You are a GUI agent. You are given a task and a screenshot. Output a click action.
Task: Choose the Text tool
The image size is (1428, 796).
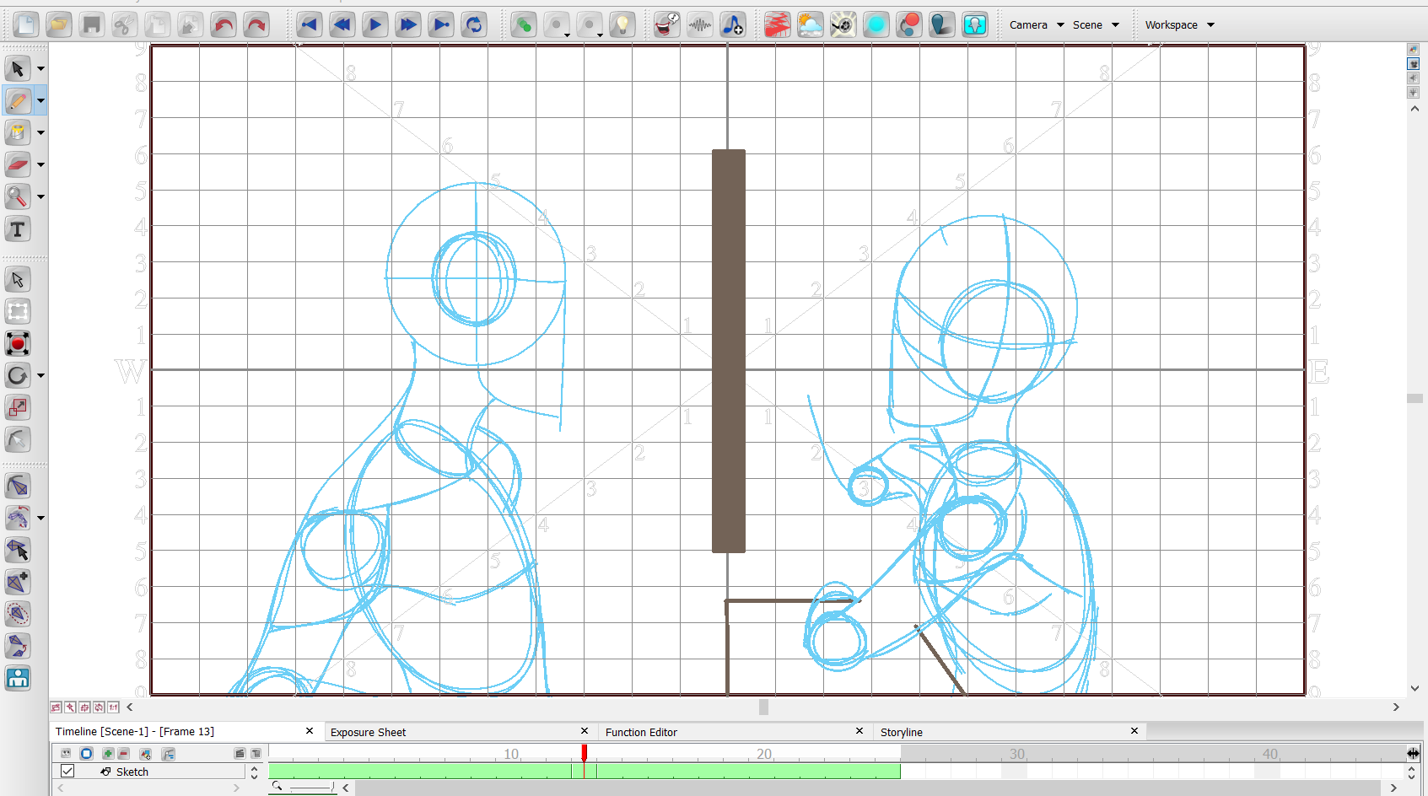[x=18, y=229]
